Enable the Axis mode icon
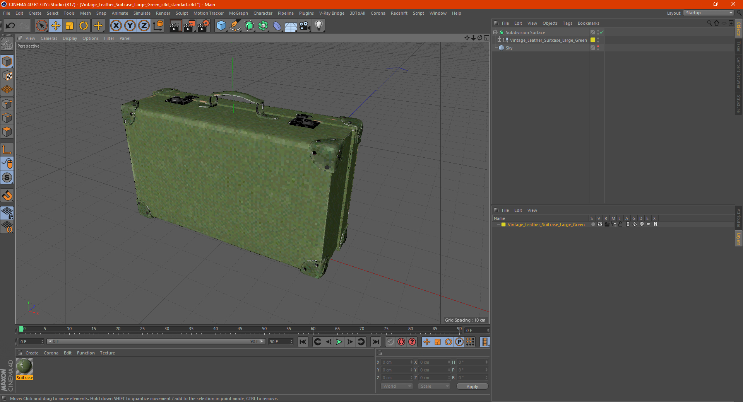This screenshot has width=743, height=402. pyautogui.click(x=7, y=150)
